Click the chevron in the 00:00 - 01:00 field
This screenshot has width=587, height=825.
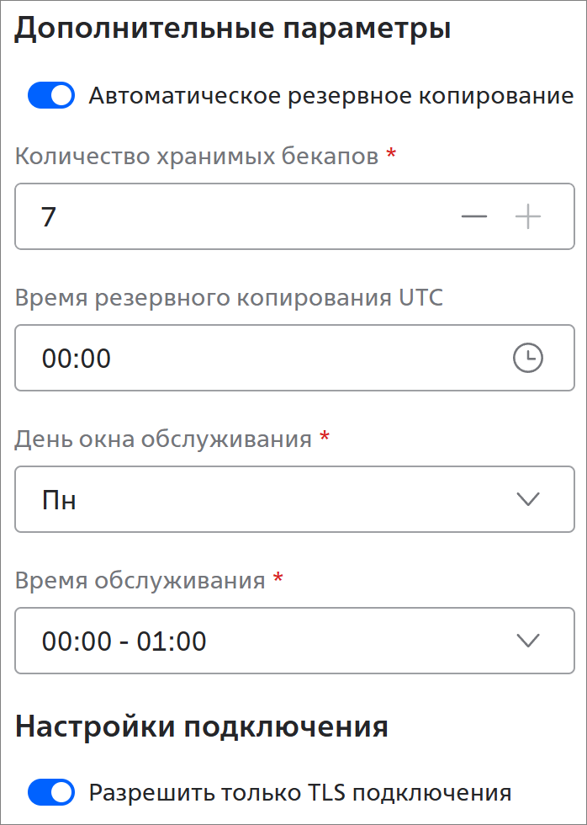click(528, 641)
